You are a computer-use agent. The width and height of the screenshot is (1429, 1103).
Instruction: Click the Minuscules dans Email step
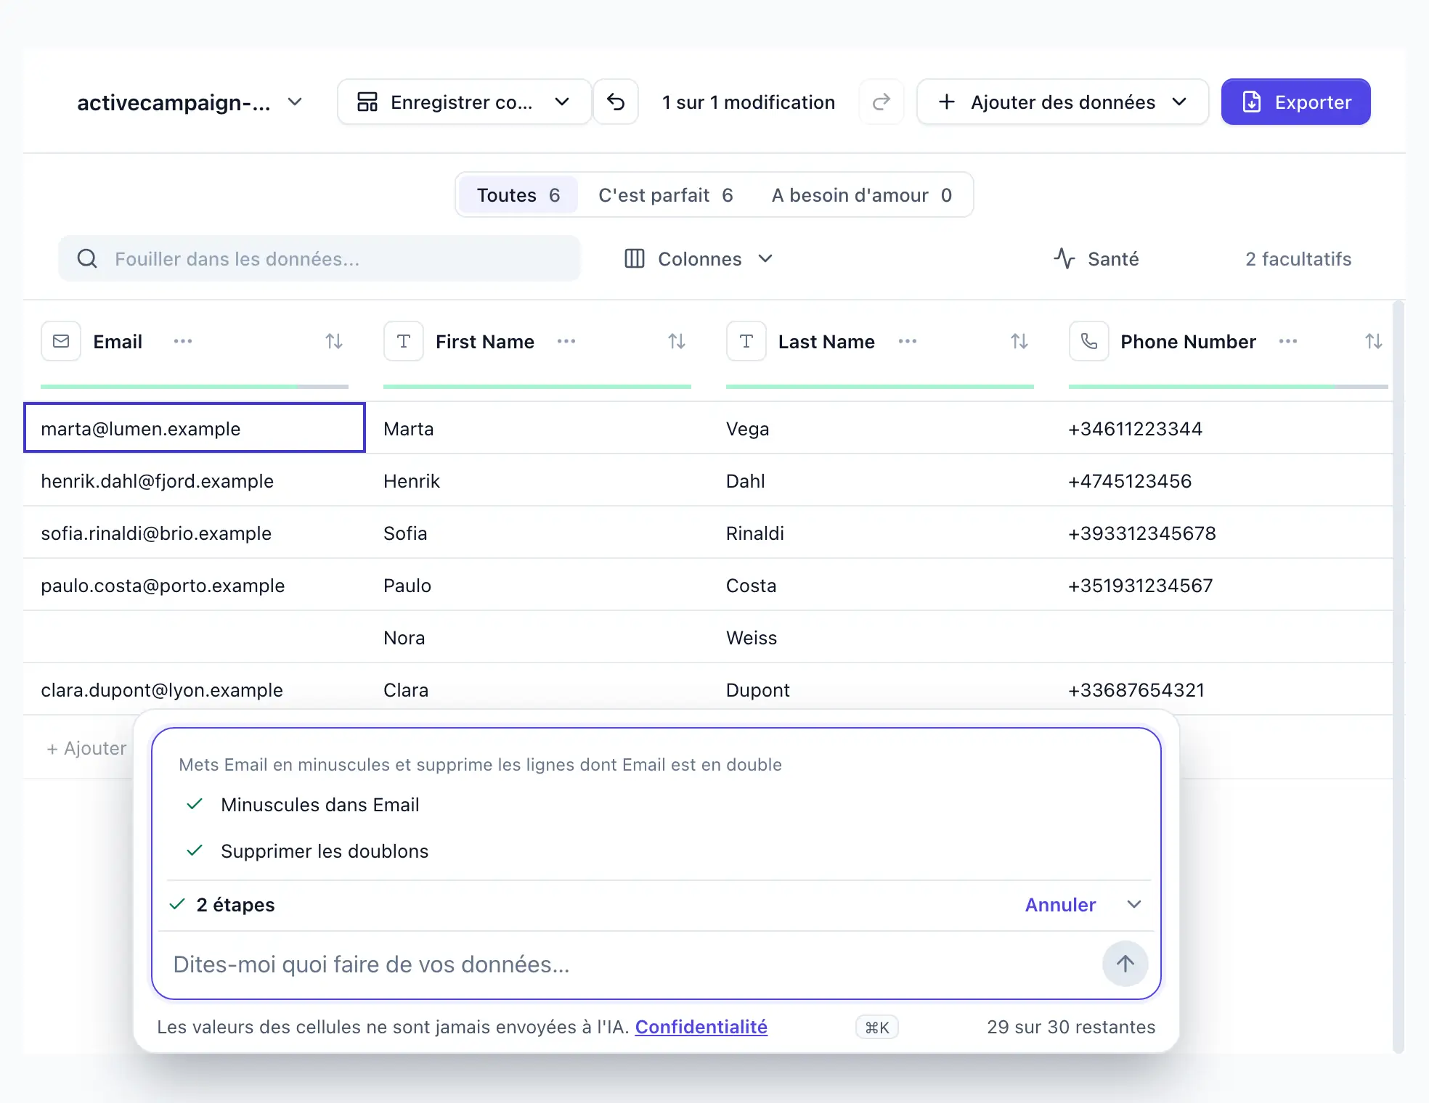click(319, 805)
